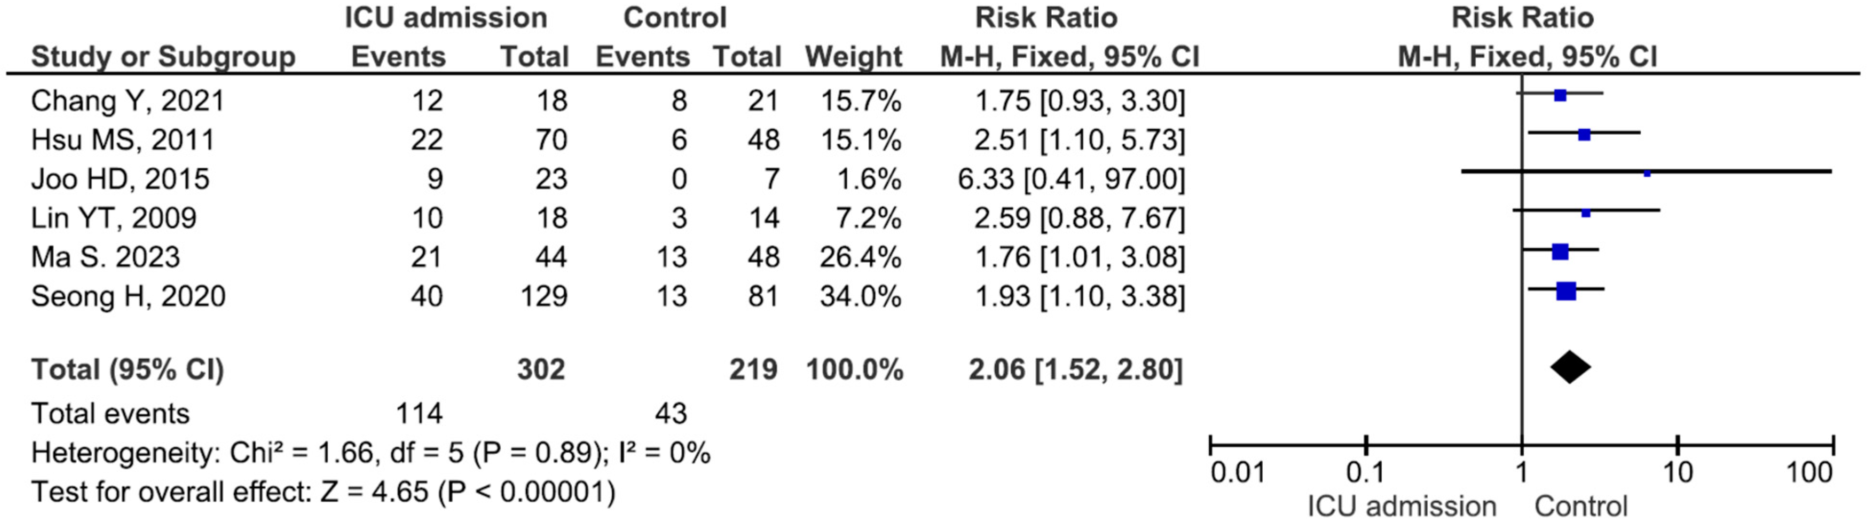
Task: Click the small blue marker for Joo HD, 2015
Action: point(1647,173)
